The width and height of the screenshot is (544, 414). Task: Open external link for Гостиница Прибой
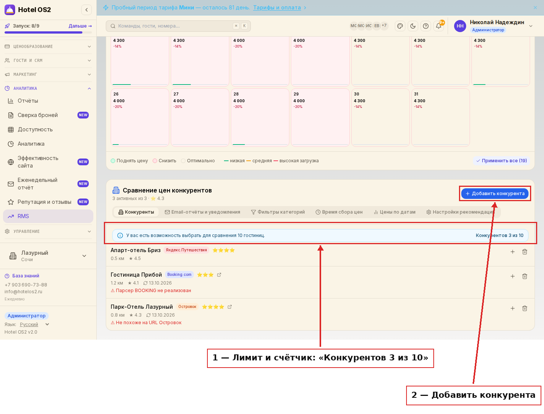coord(219,275)
